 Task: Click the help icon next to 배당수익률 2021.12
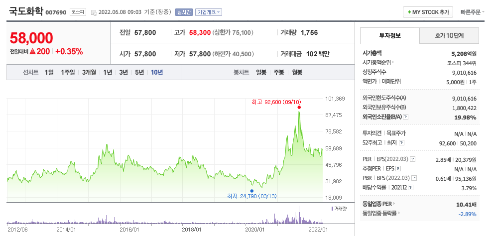click(410, 188)
